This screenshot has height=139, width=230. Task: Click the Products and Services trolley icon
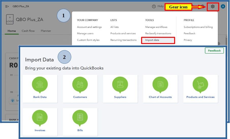200,85
